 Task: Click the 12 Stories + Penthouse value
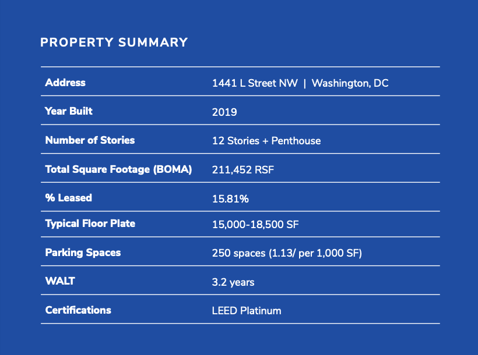click(x=266, y=141)
